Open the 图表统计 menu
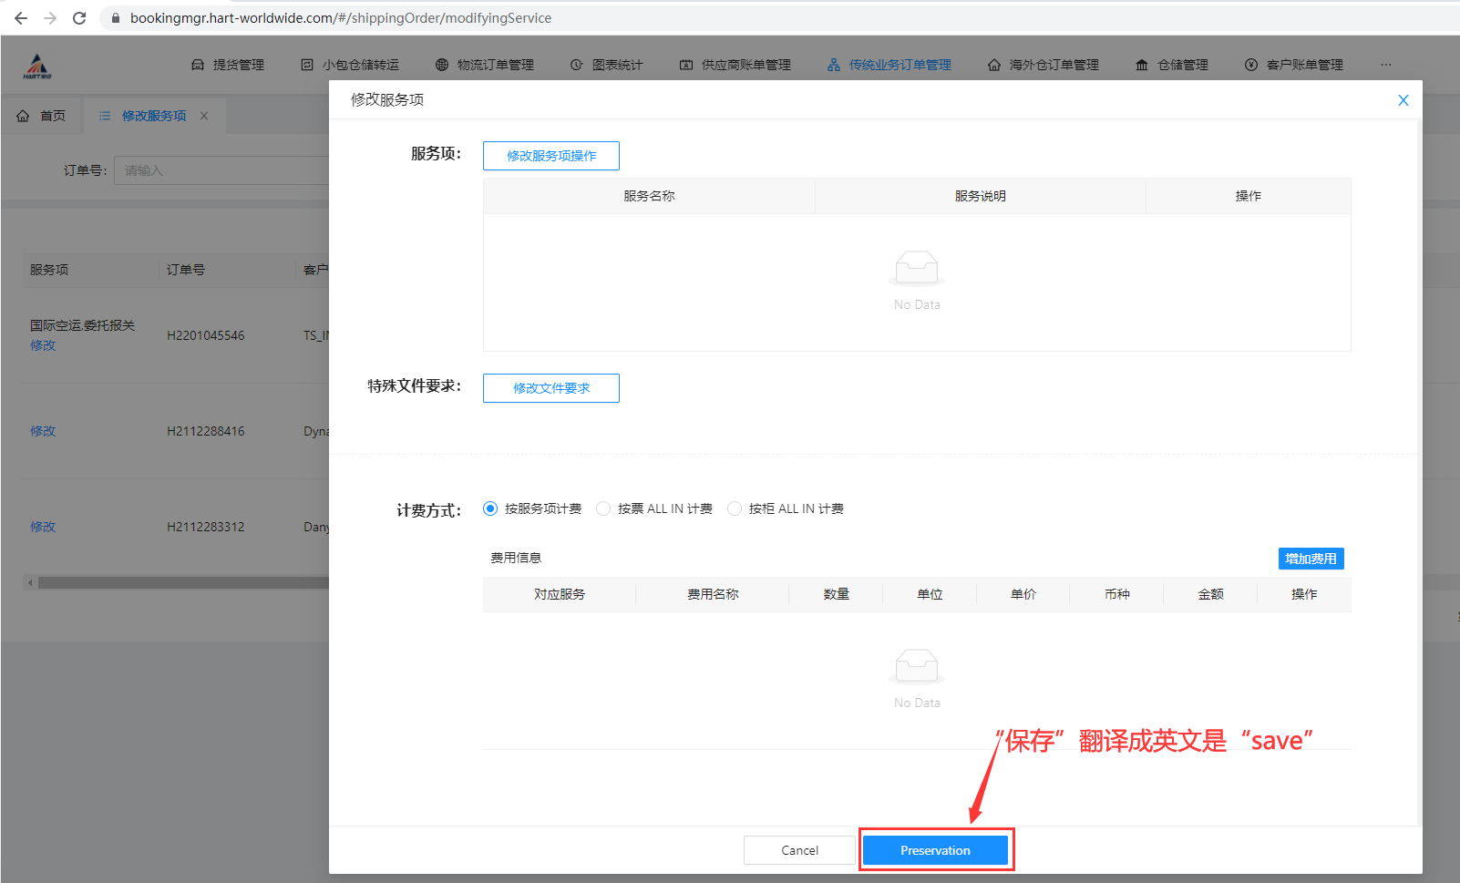This screenshot has width=1460, height=883. click(607, 65)
